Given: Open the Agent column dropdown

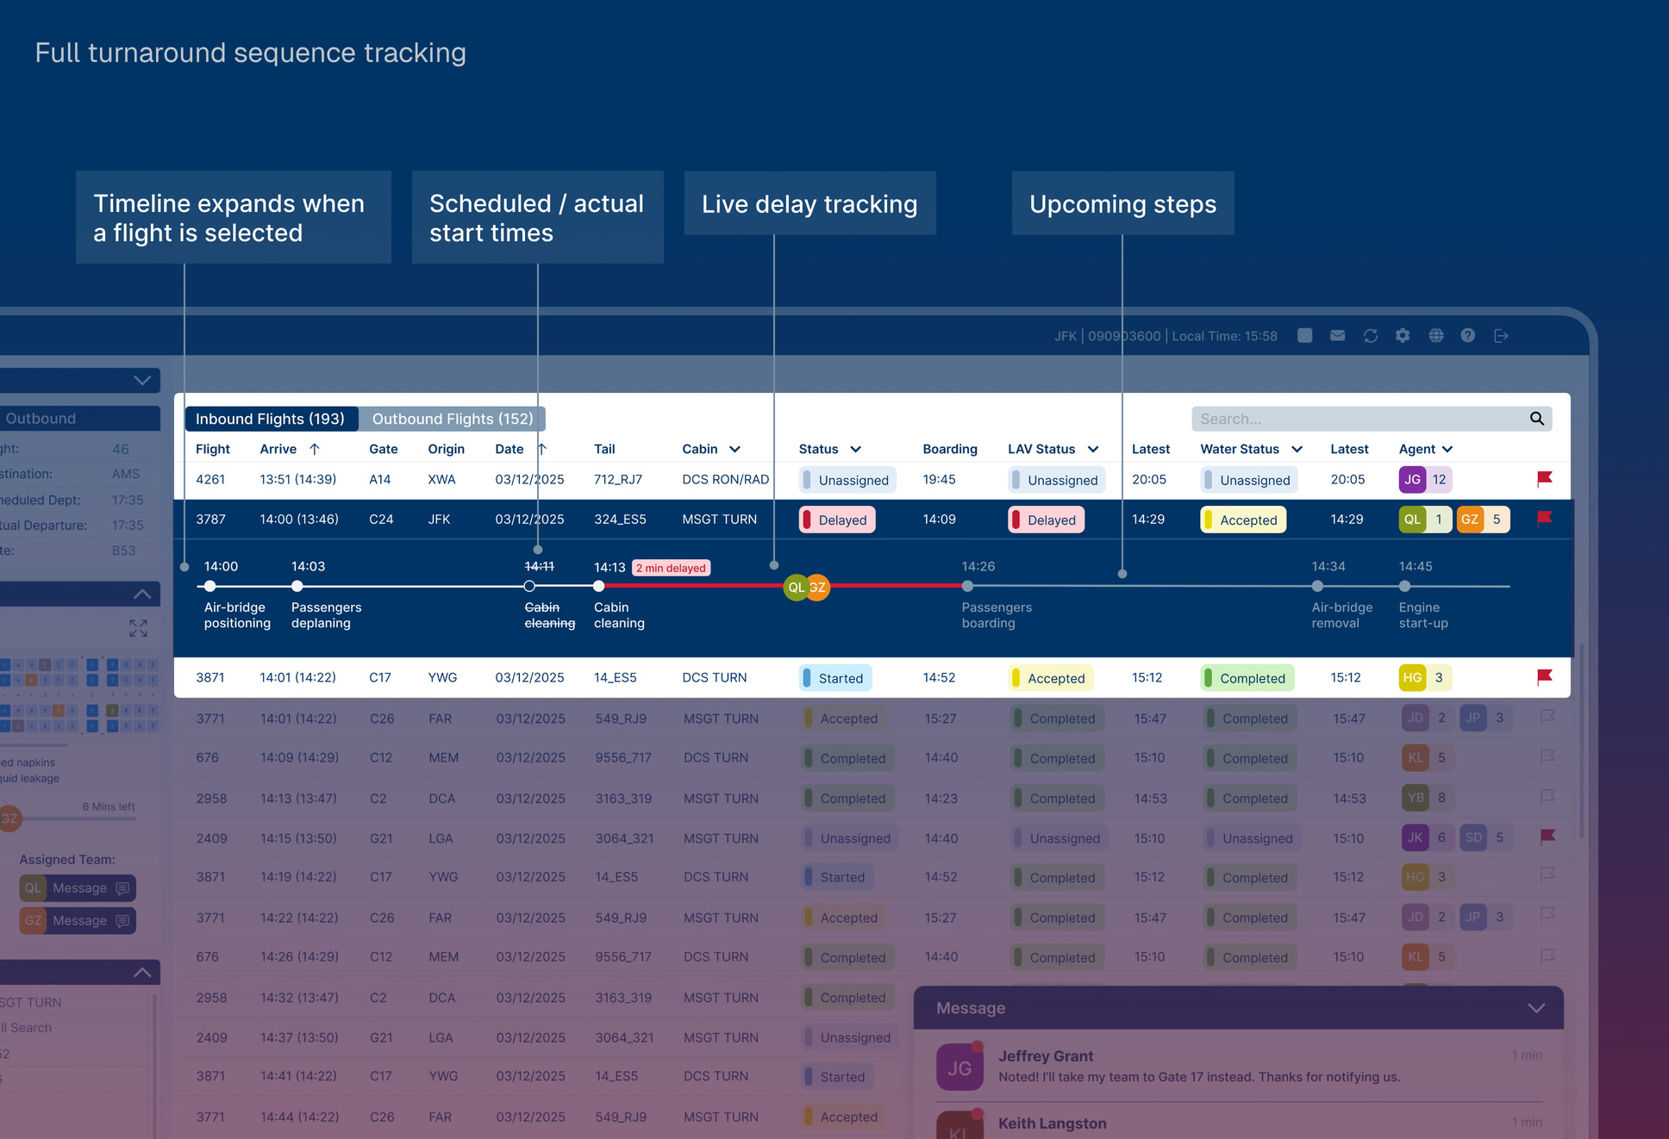Looking at the screenshot, I should [1447, 449].
